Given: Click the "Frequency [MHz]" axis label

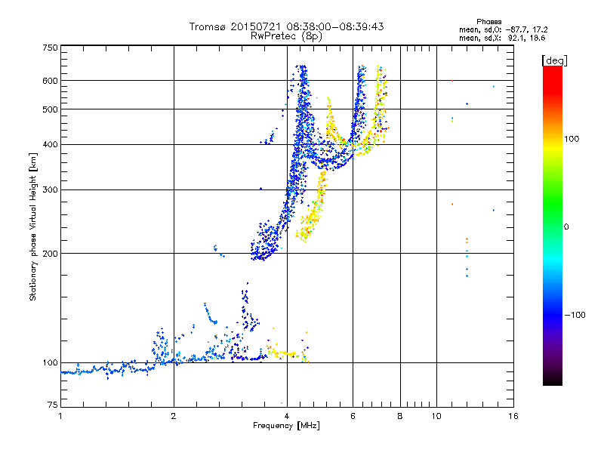Looking at the screenshot, I should coord(286,426).
